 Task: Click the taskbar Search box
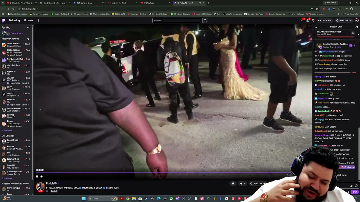103,199
